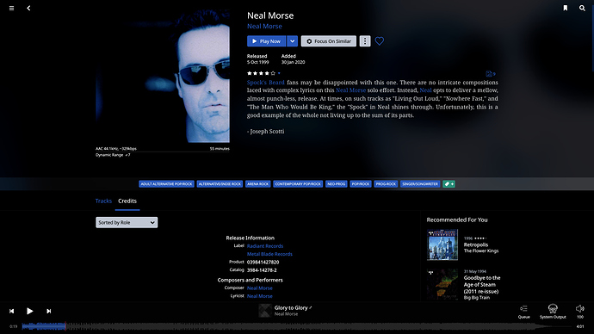Click the play button in footer

click(x=29, y=312)
